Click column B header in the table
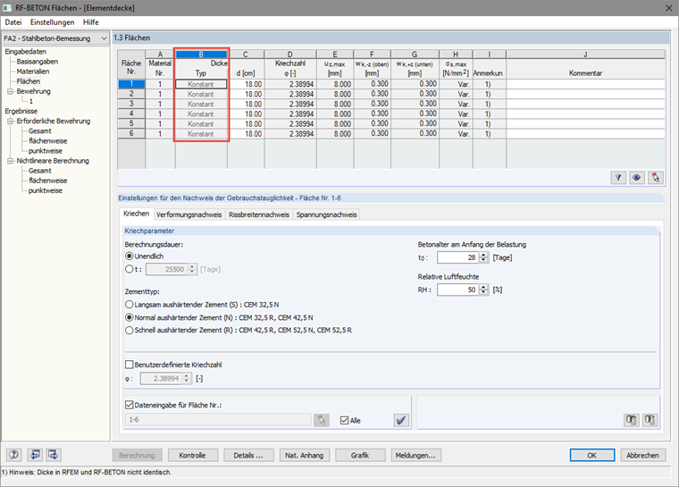The width and height of the screenshot is (679, 487). point(201,55)
